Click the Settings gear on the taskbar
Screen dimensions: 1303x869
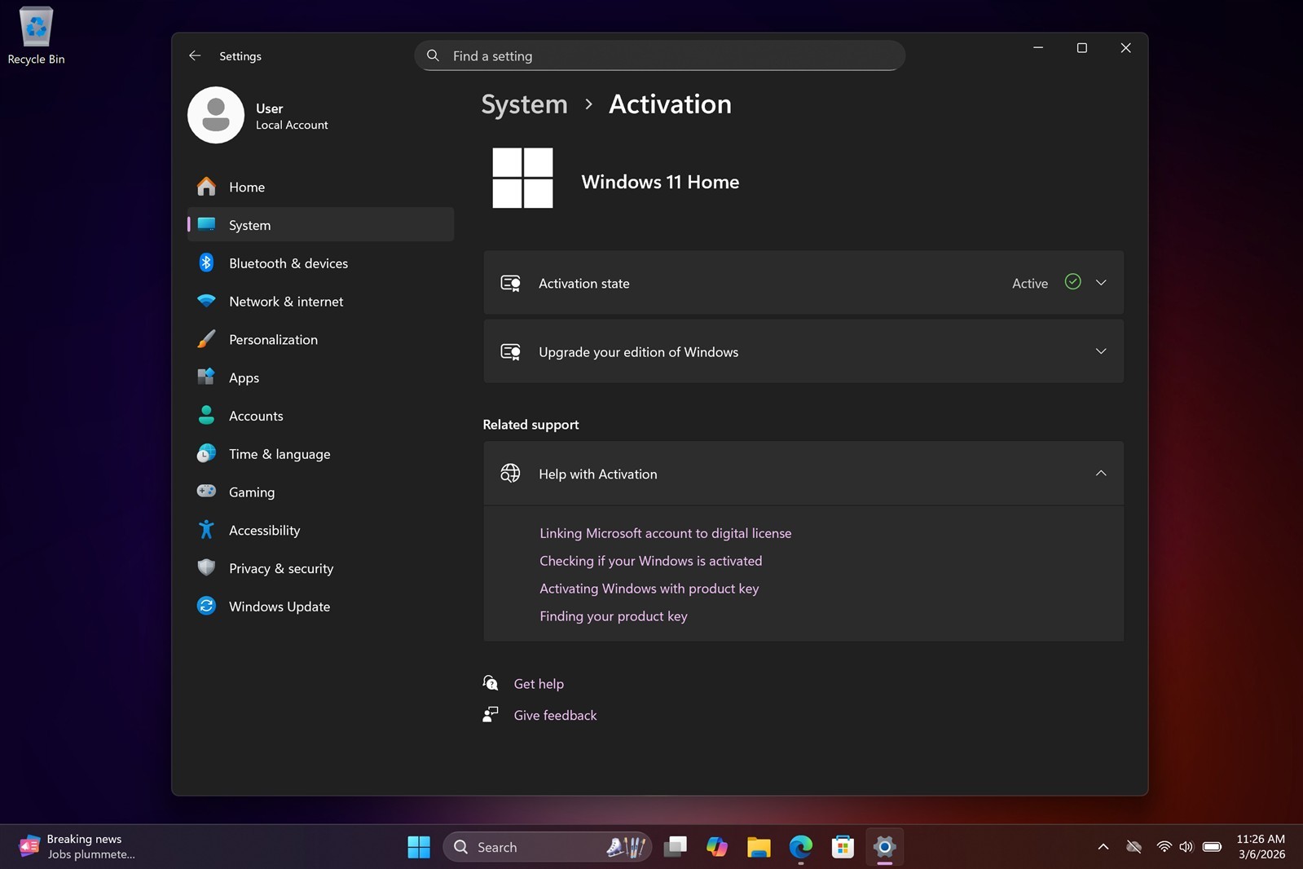884,847
